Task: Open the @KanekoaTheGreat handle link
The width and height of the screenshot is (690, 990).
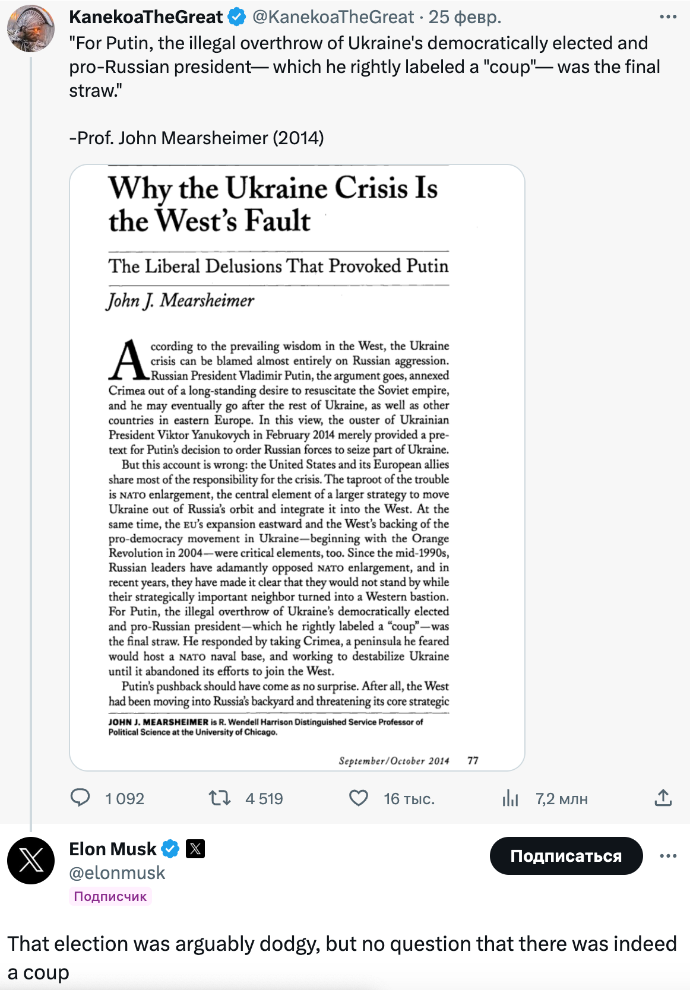Action: (x=333, y=17)
